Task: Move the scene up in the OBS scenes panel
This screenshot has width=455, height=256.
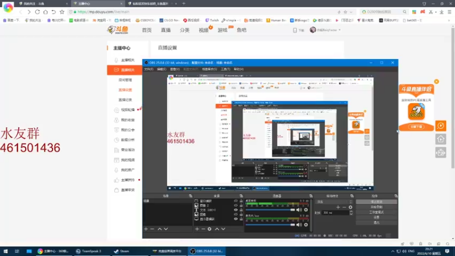Action: click(x=160, y=229)
